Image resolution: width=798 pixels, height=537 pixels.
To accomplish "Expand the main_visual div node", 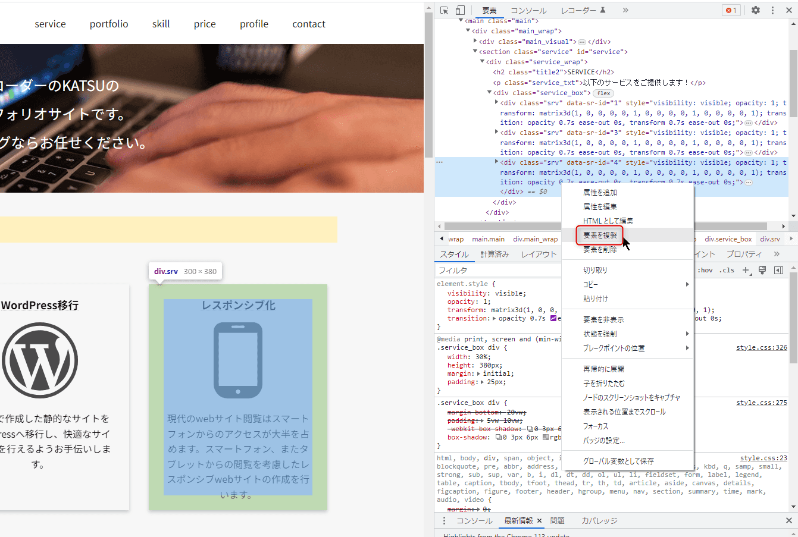I will [x=475, y=41].
